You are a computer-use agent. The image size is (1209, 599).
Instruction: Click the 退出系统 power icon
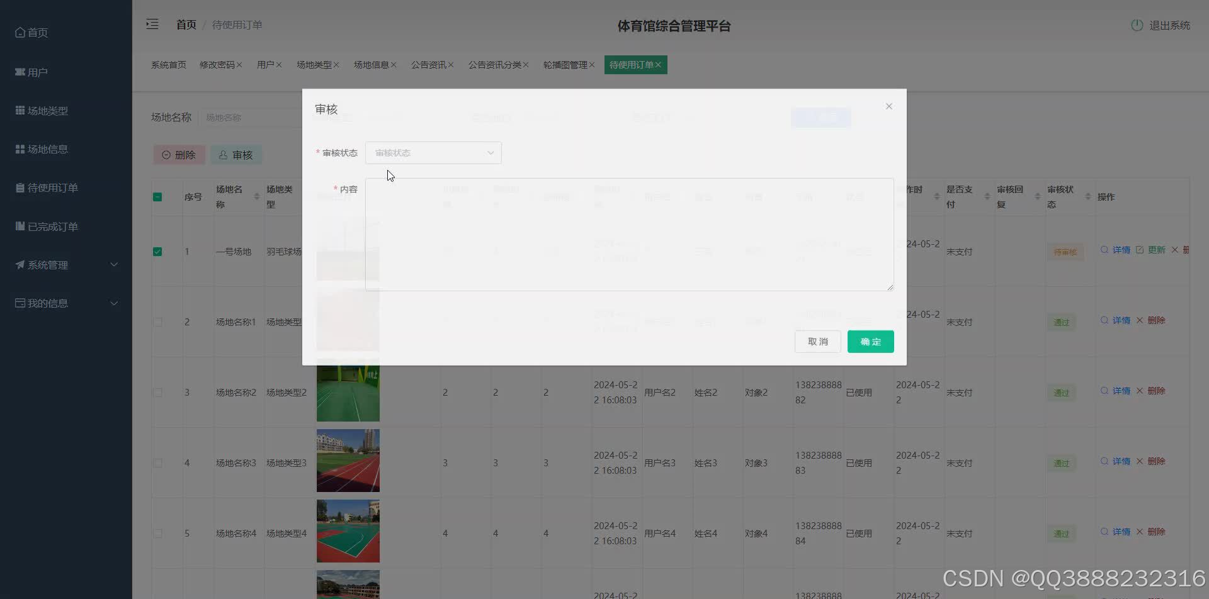point(1137,25)
